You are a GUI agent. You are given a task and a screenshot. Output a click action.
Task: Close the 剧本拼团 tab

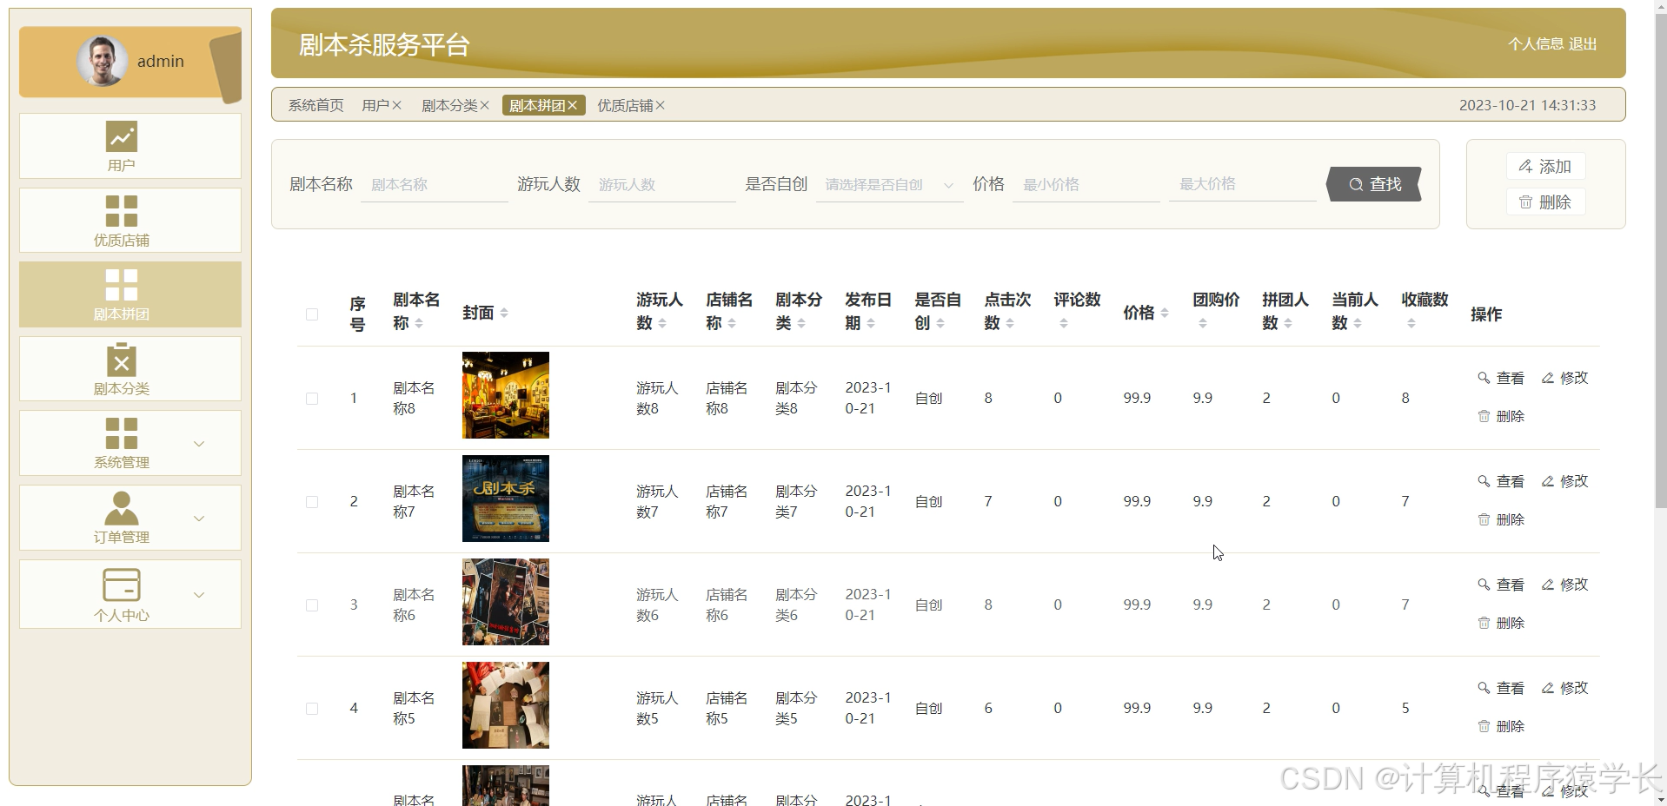point(572,105)
